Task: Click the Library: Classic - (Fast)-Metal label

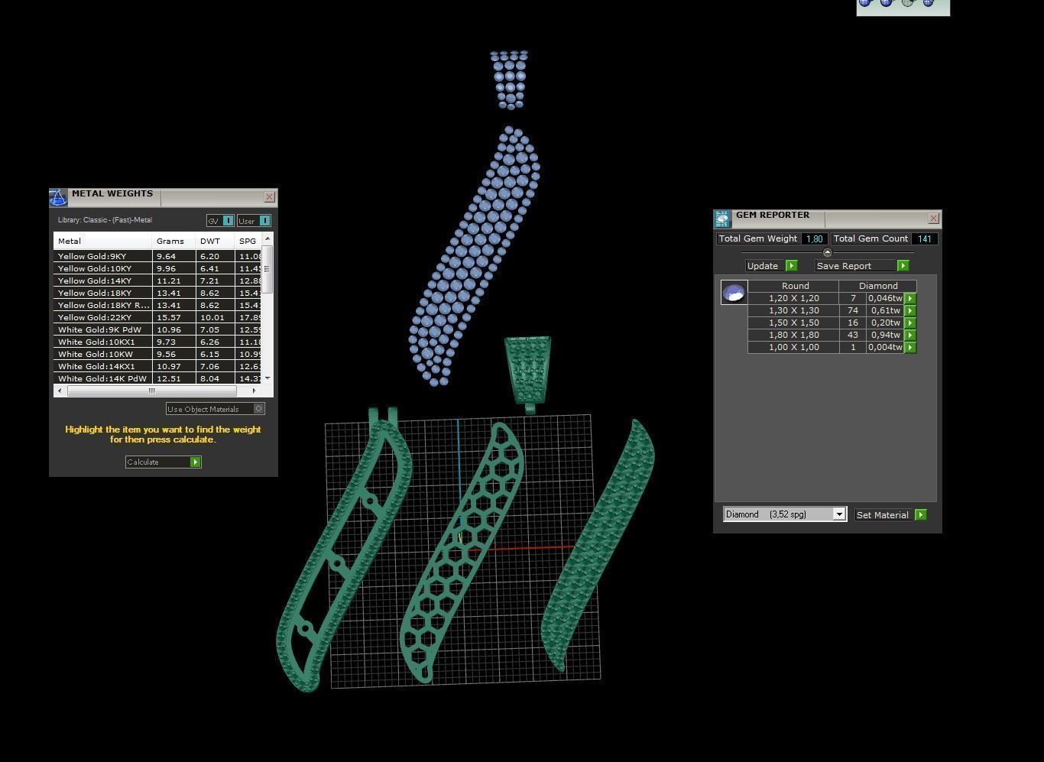Action: coord(105,220)
